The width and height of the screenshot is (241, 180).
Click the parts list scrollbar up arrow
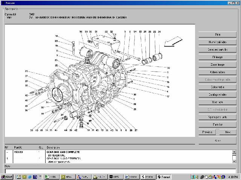point(234,152)
